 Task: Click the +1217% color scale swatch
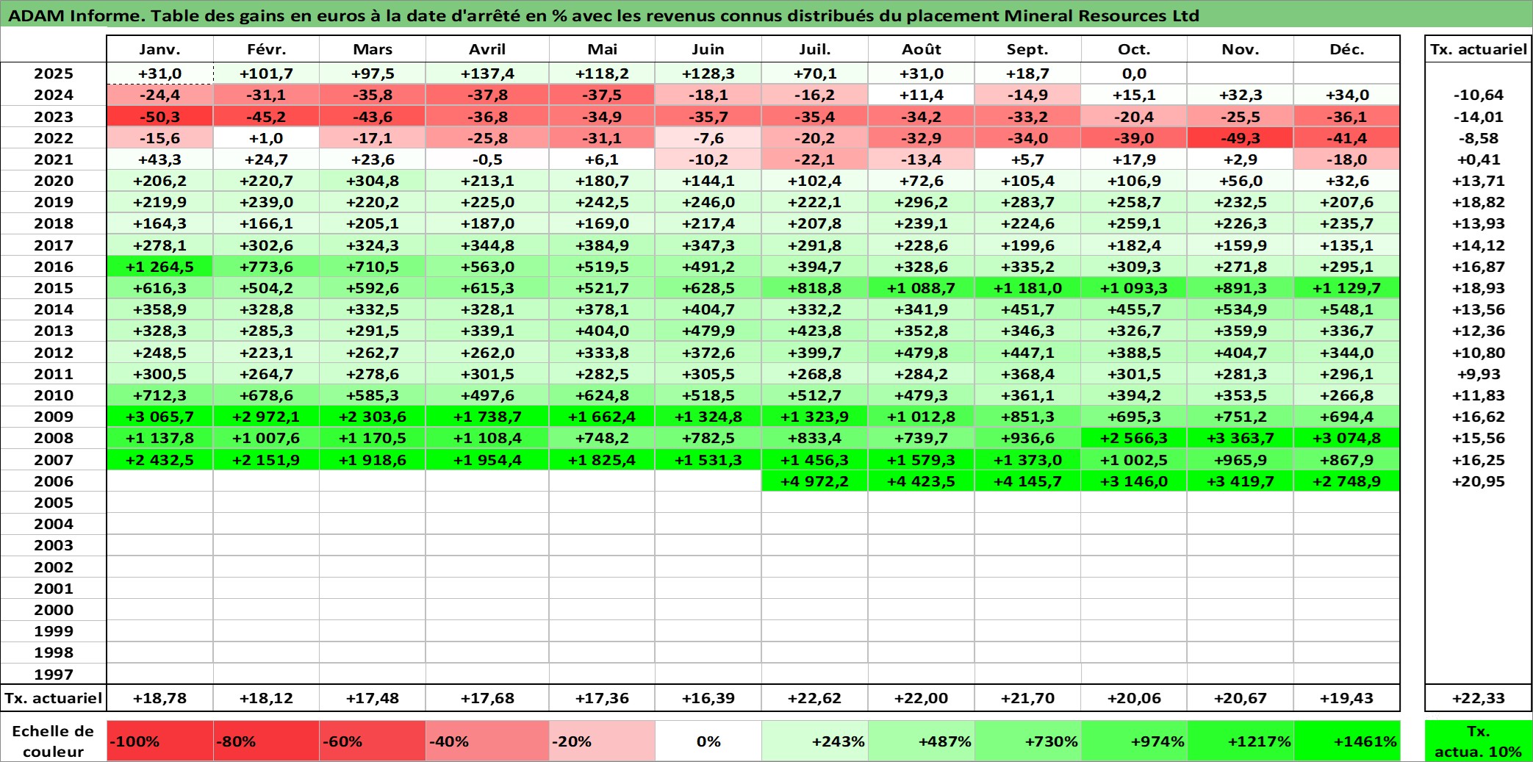1241,741
